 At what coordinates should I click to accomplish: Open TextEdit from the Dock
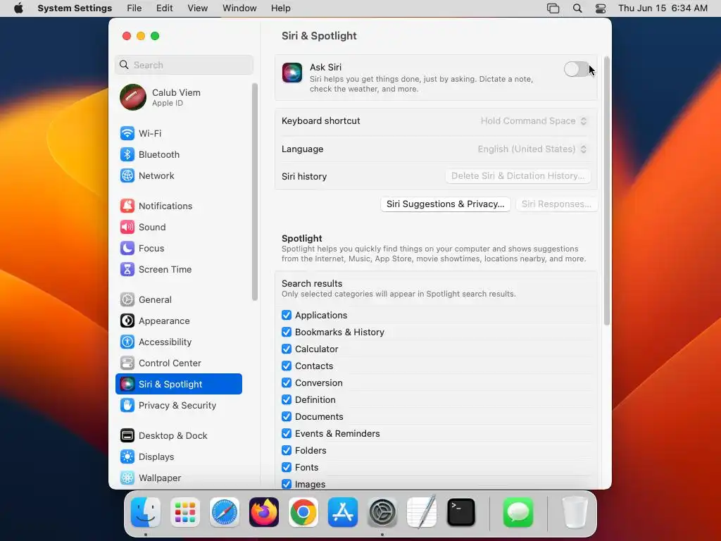coord(422,512)
